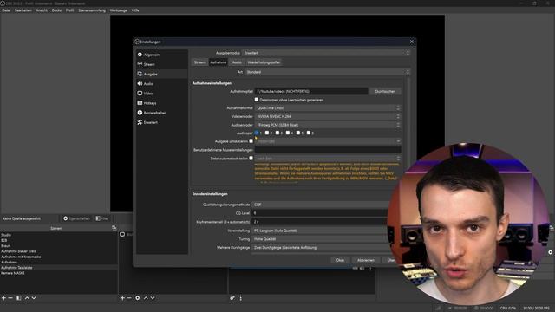Image resolution: width=555 pixels, height=312 pixels.
Task: Close the Einstellungen dialog
Action: pyautogui.click(x=412, y=42)
